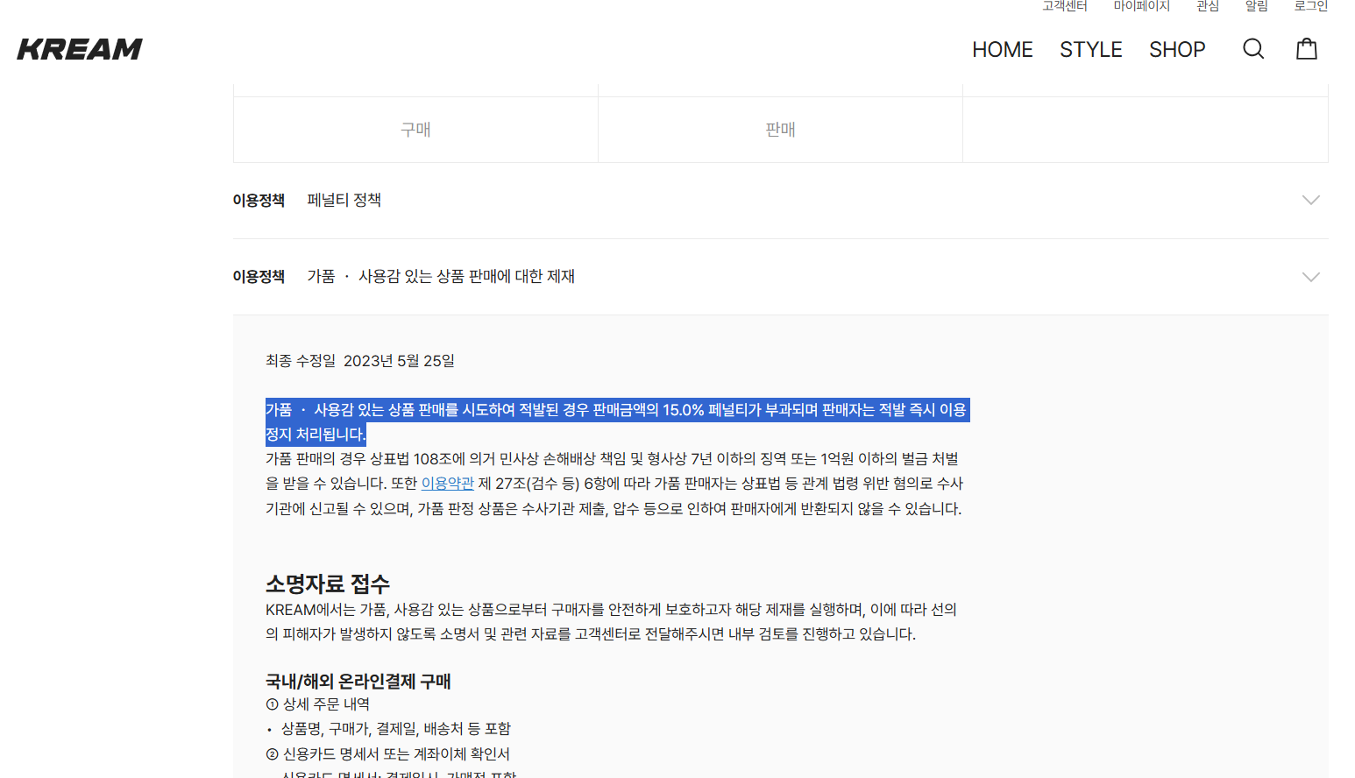Collapse the 가품 상품 판매 제재 section
The width and height of the screenshot is (1355, 778).
click(x=1311, y=277)
